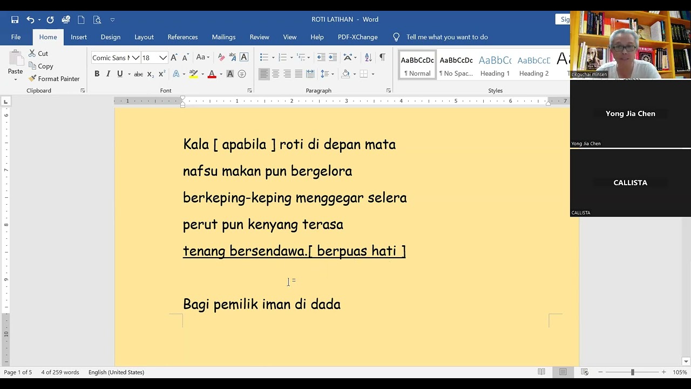This screenshot has width=691, height=389.
Task: Decrease font size with Shrink Font
Action: [x=185, y=57]
